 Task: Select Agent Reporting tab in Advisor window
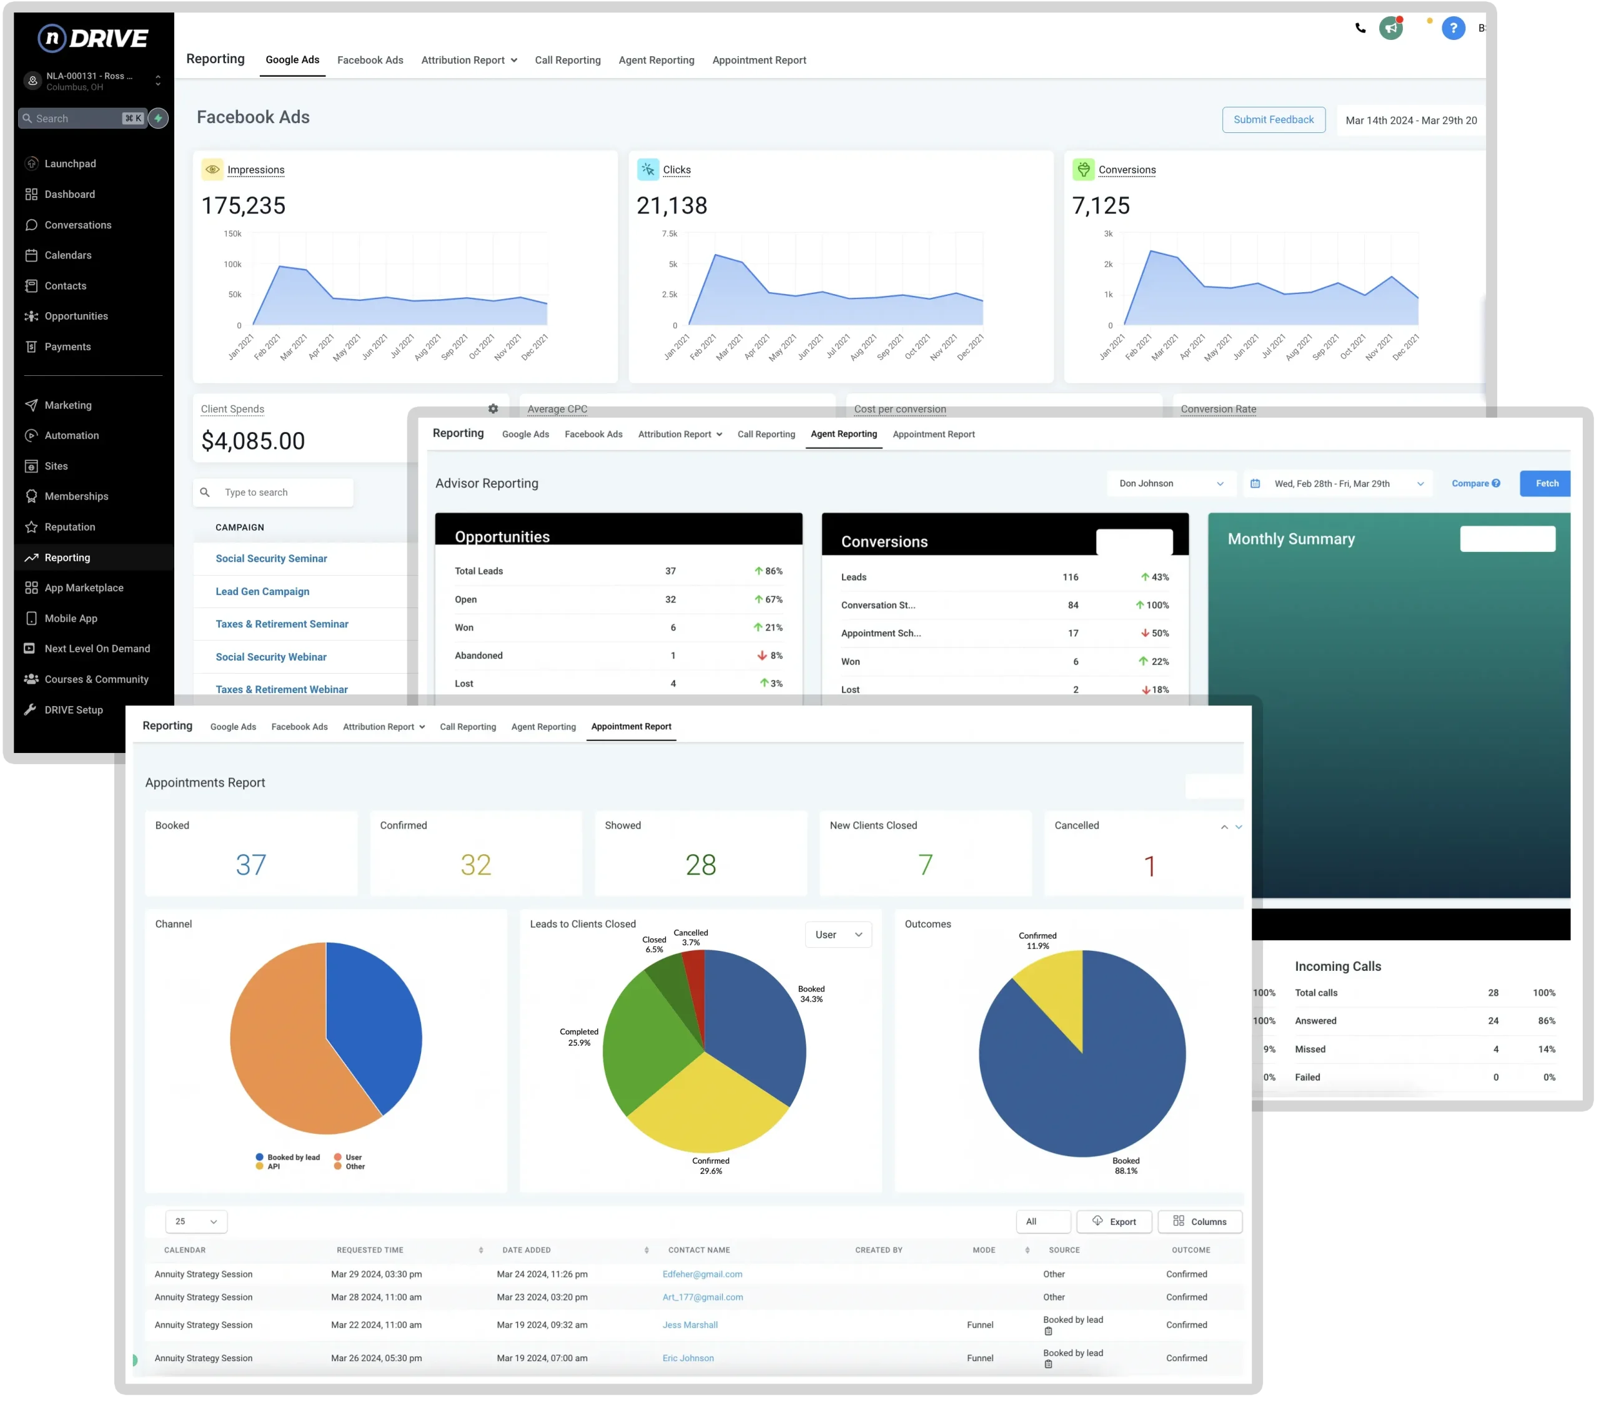pyautogui.click(x=843, y=434)
